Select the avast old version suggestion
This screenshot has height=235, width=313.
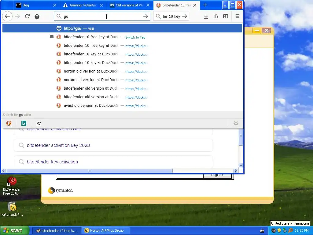pyautogui.click(x=122, y=106)
